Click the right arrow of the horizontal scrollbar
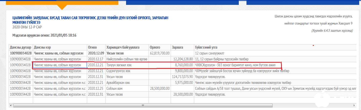Screen dimensions: 361x110 click(x=355, y=105)
